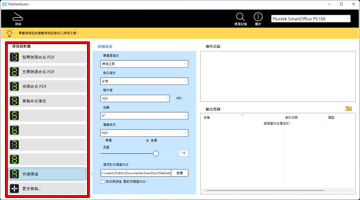Enable 完成掃描後, 開啟存檔資料夾 checkbox
Viewport: 360px width, 200px height.
pyautogui.click(x=103, y=182)
